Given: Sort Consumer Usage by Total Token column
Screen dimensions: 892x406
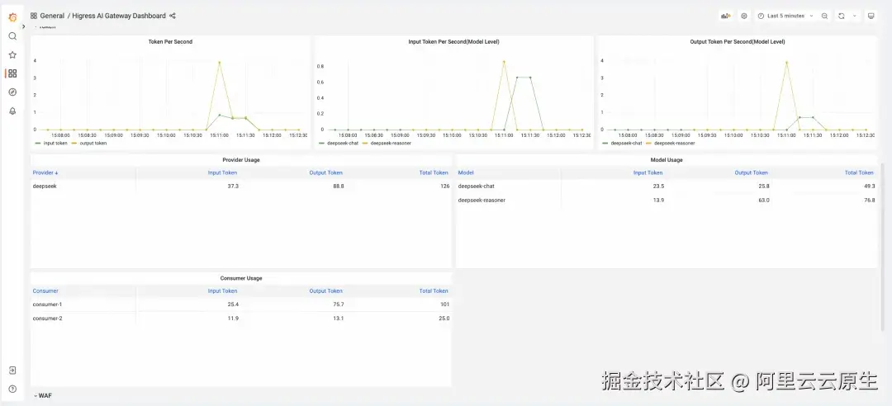Looking at the screenshot, I should click(x=434, y=290).
